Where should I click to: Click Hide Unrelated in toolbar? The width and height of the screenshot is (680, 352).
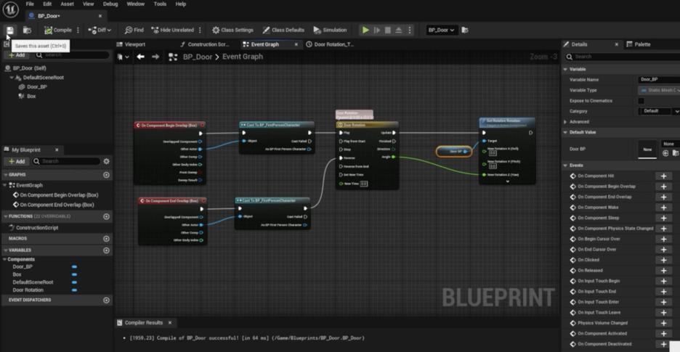tap(173, 30)
